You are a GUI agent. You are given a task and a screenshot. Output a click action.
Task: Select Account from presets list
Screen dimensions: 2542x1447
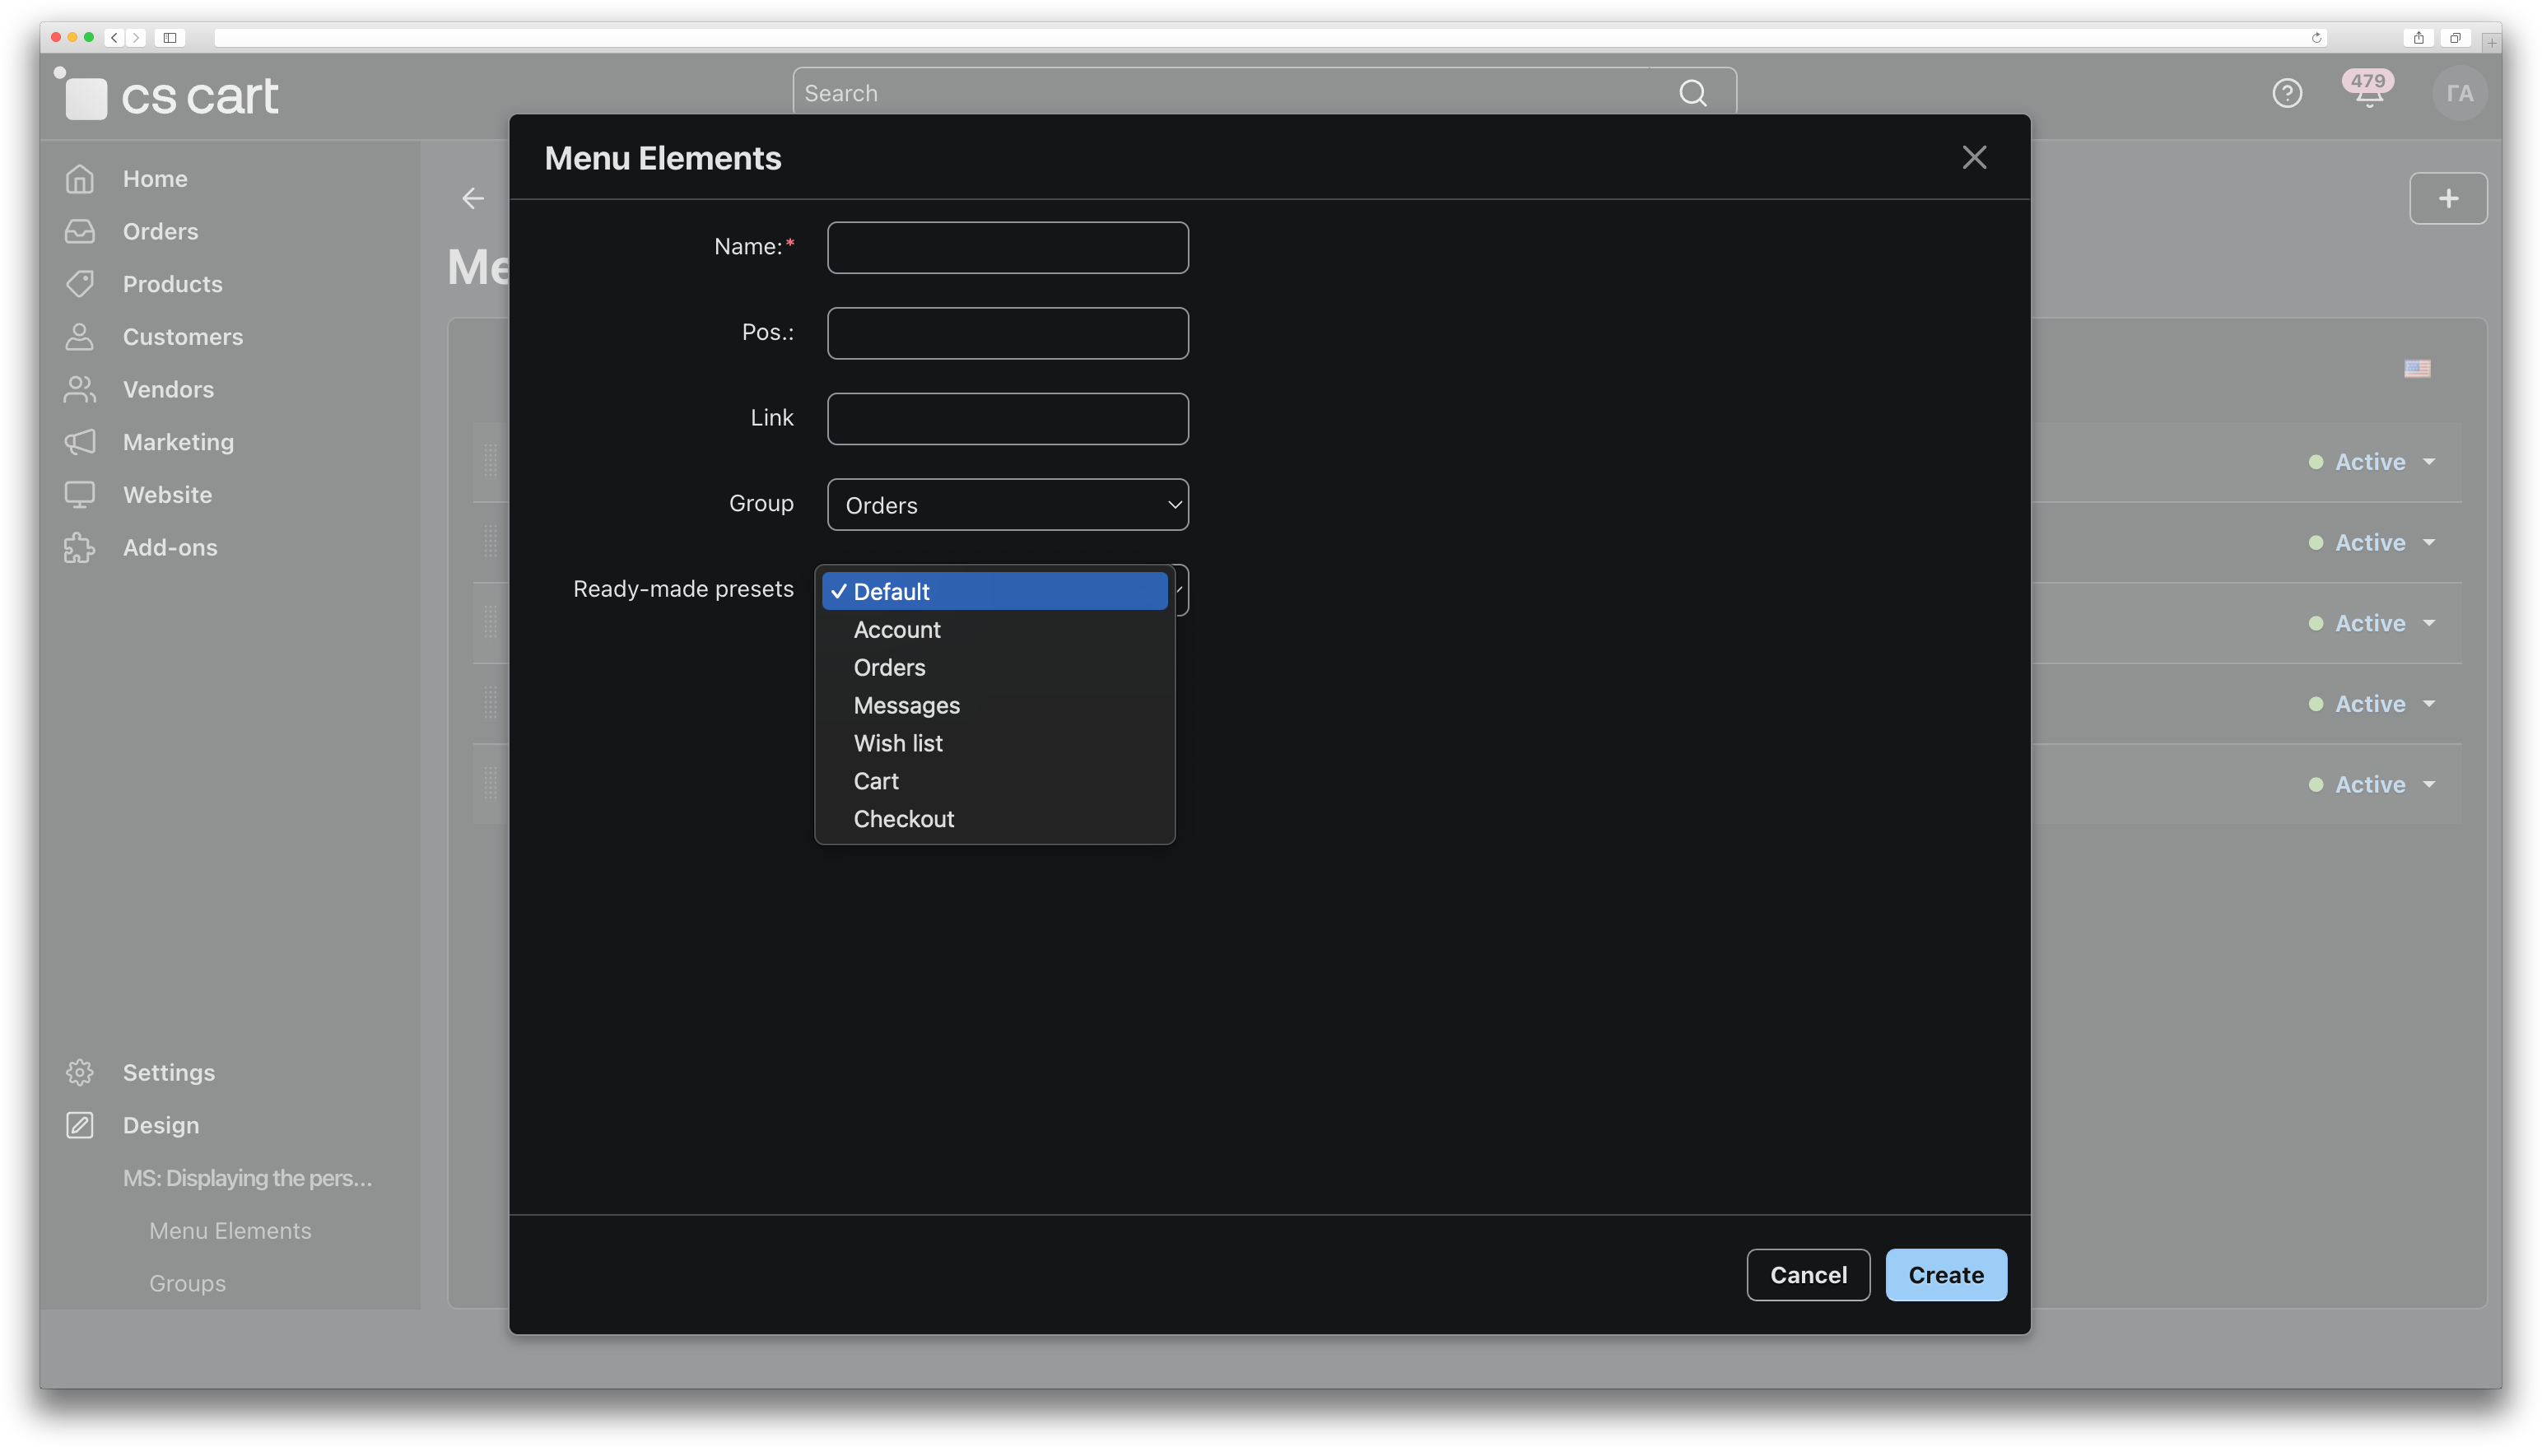pyautogui.click(x=896, y=630)
